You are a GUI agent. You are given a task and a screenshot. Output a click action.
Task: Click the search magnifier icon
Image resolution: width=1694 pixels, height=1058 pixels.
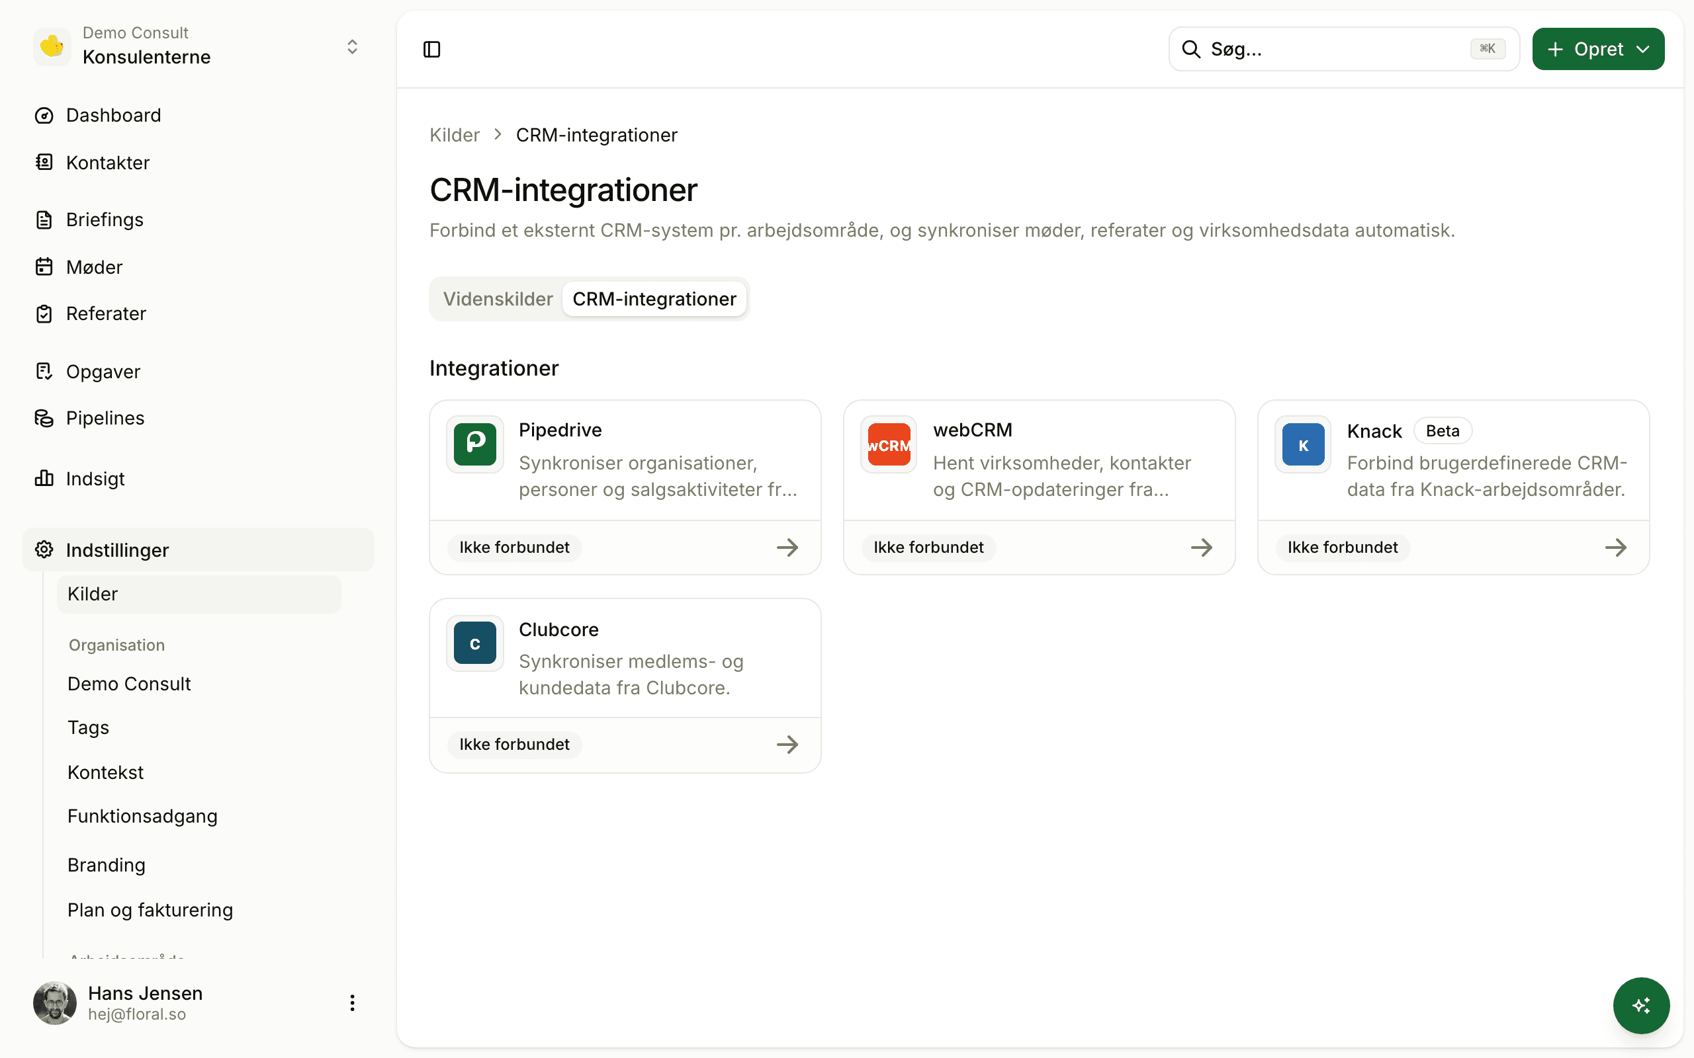[1190, 49]
